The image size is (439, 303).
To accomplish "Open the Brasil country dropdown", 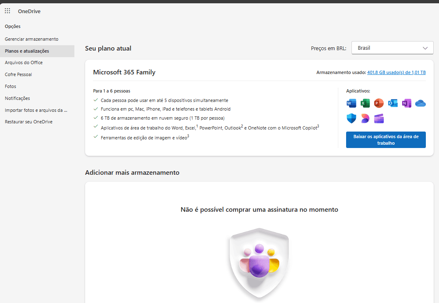I will point(393,48).
